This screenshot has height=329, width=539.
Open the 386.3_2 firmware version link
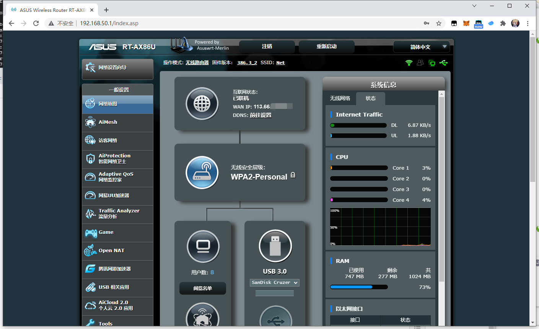click(x=247, y=63)
